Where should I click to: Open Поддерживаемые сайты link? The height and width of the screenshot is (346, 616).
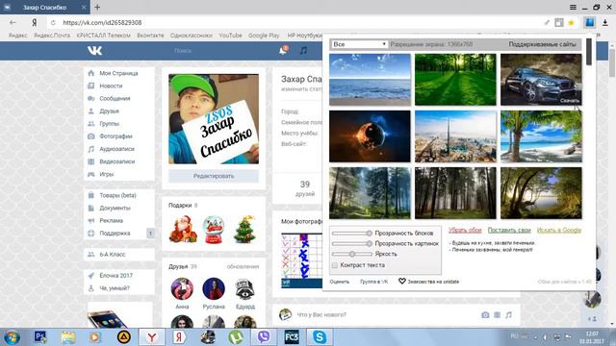pyautogui.click(x=542, y=44)
